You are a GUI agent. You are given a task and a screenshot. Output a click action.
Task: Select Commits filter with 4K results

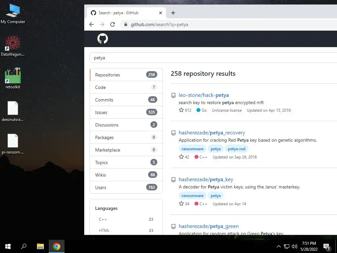point(126,99)
